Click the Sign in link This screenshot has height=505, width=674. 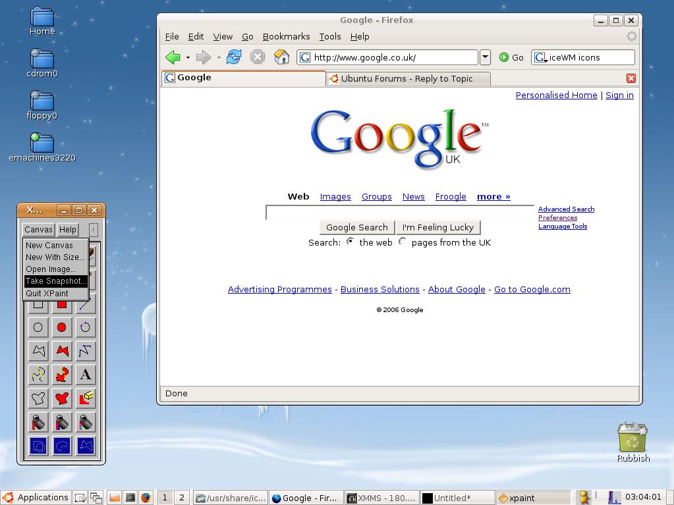pos(619,95)
